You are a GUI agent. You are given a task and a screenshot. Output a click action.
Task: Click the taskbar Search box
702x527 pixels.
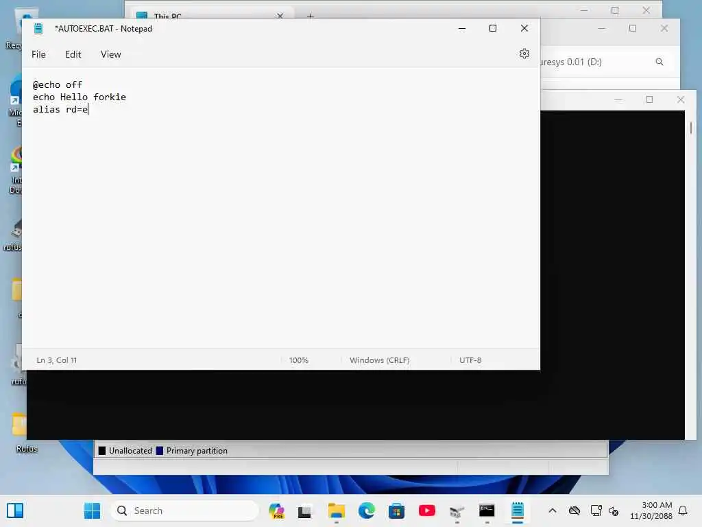(184, 511)
